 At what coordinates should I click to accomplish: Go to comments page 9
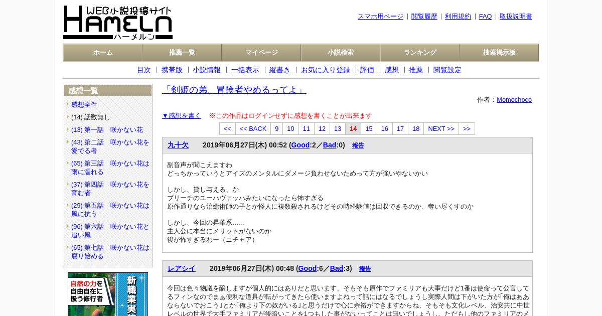276,129
